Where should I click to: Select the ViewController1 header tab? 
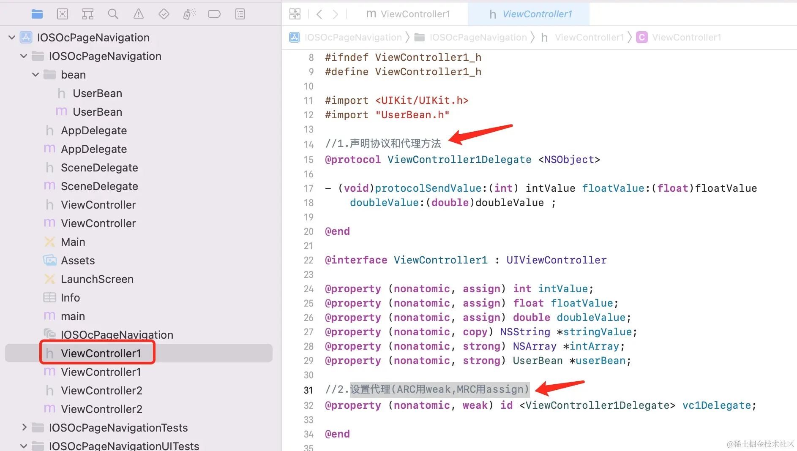pos(529,14)
